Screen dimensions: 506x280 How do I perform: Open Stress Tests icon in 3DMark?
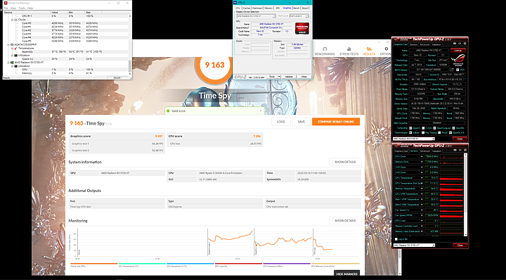(x=349, y=49)
